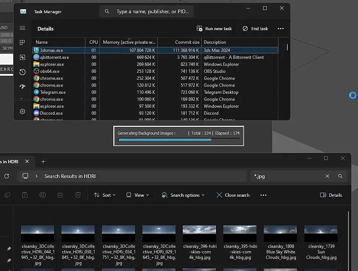Open Processes page icon in Task Manager sidebar

pyautogui.click(x=22, y=42)
